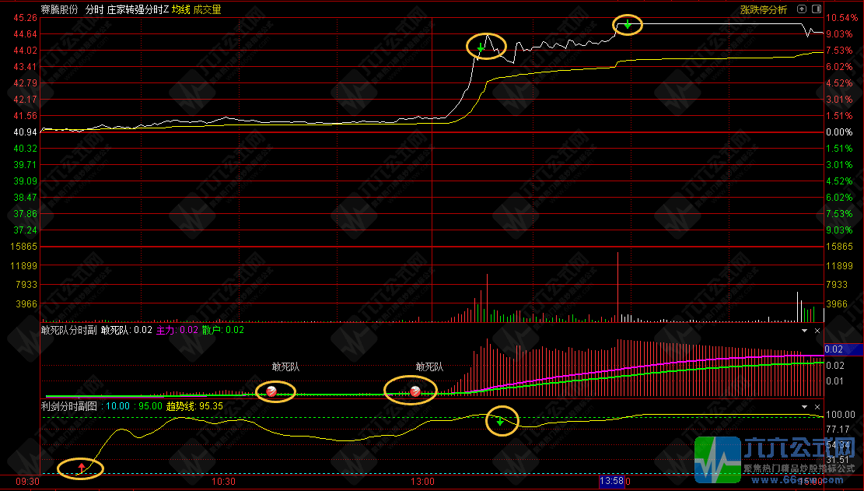Viewport: 864px width, 491px height.
Task: Open the 涨跌停分析 link
Action: (763, 9)
